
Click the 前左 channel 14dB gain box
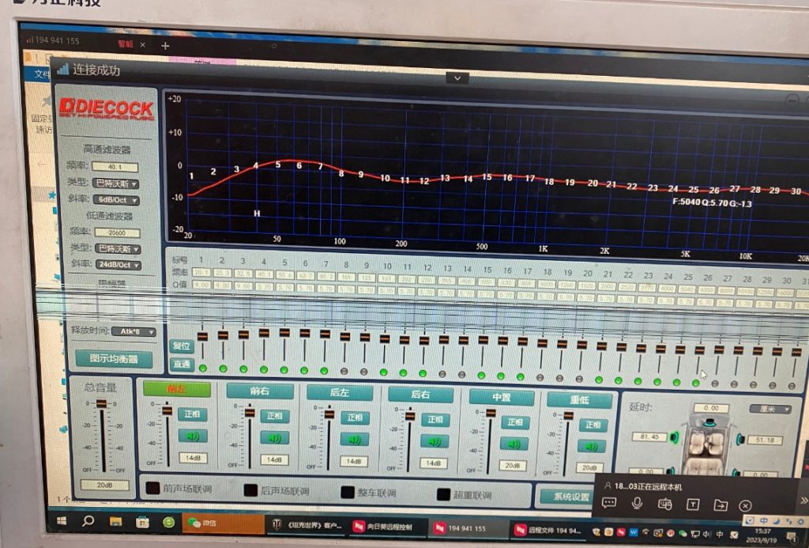point(193,458)
